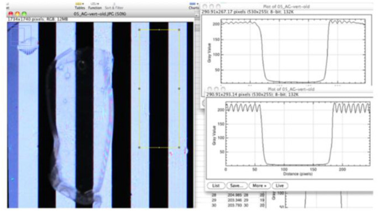Click the lower plot window title 'Plot of 05_AG-vert-old'
The image size is (378, 211).
(291, 89)
